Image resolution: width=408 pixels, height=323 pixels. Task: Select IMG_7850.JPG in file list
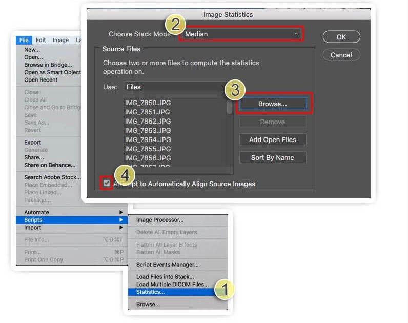click(x=148, y=103)
